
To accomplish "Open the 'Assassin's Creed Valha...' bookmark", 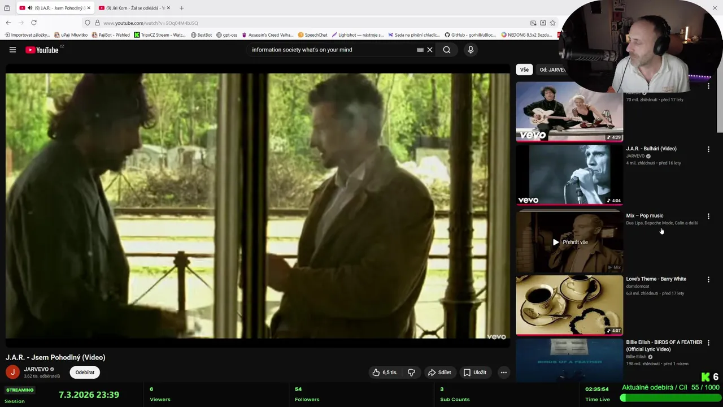I will (x=268, y=35).
